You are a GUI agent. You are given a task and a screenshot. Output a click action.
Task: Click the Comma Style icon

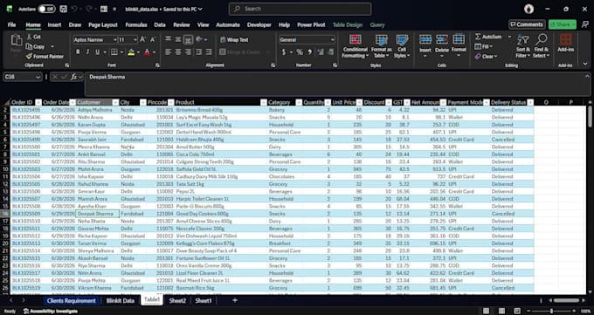click(310, 51)
